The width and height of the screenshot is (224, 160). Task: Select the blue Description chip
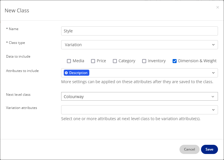pyautogui.click(x=78, y=73)
